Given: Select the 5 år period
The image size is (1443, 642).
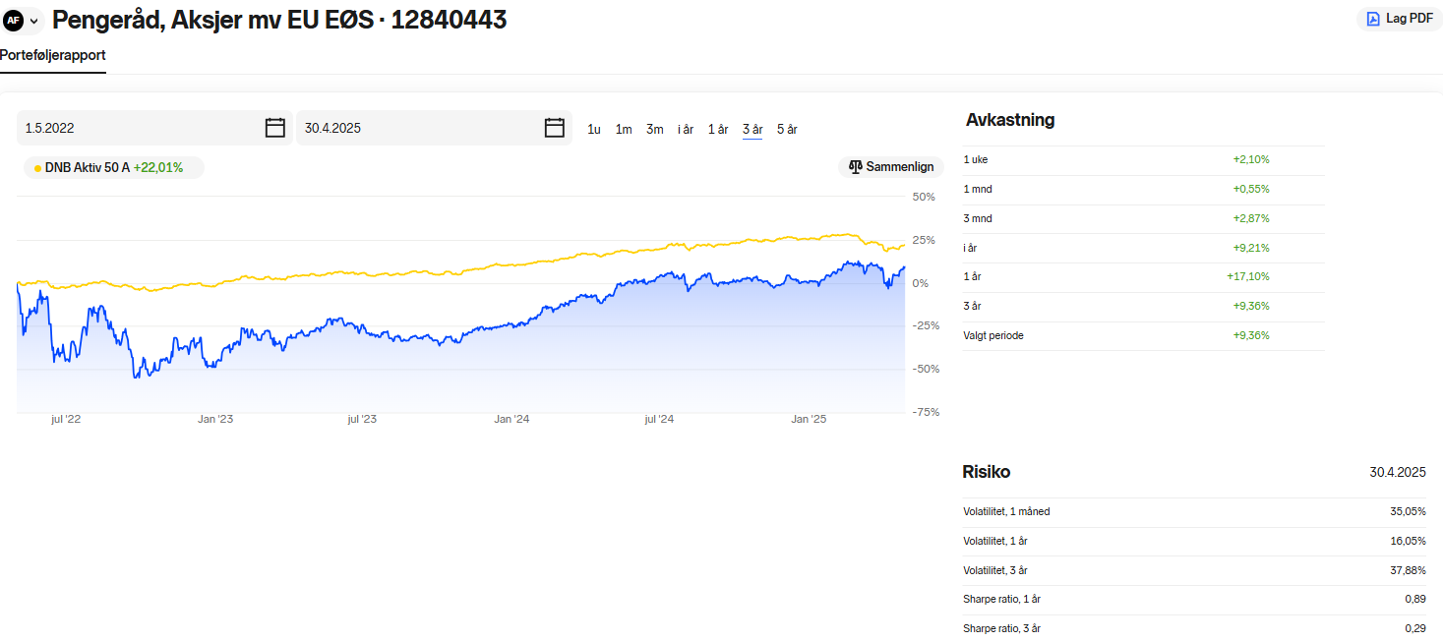Looking at the screenshot, I should click(787, 129).
